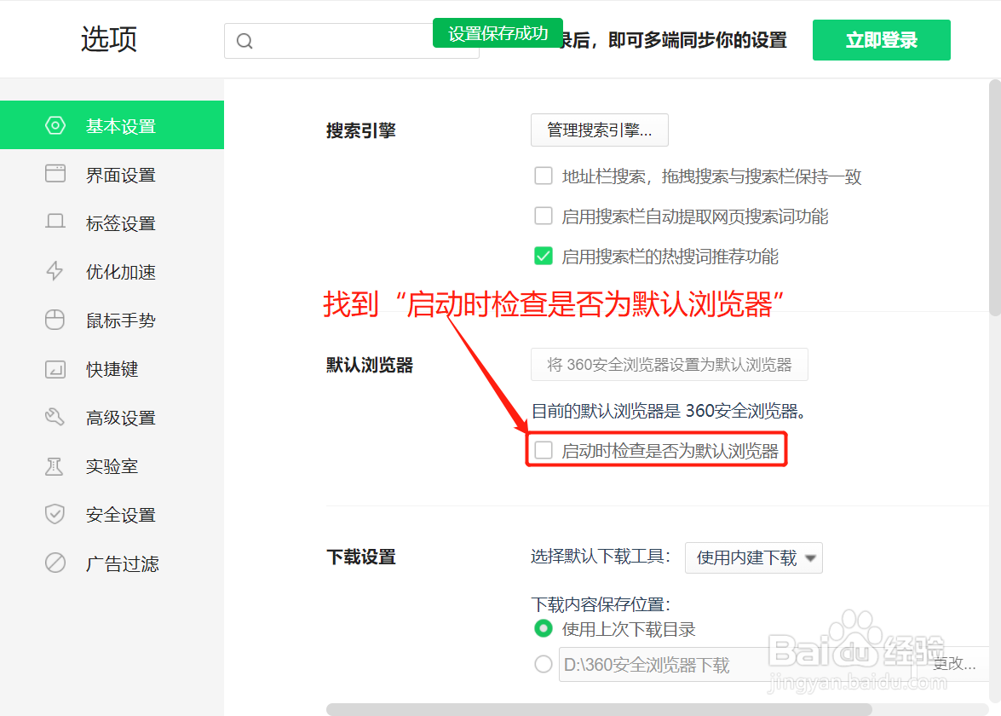Screen dimensions: 1001x716
Task: Go to 优化加速 settings
Action: 121,272
